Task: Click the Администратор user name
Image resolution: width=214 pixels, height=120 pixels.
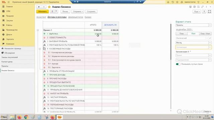Action: point(190,2)
